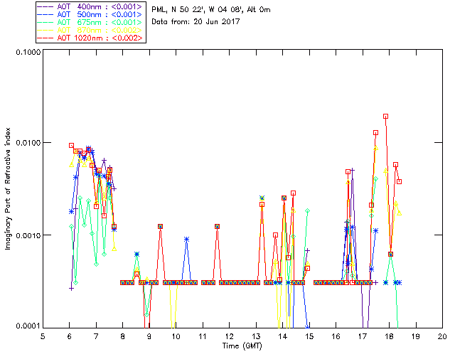Click the 'Data from: 20 Jun 2017' label
This screenshot has width=455, height=364.
pos(196,22)
